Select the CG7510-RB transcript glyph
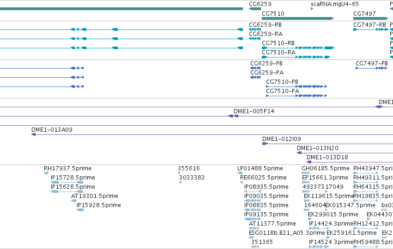This screenshot has width=393, height=249. tap(298, 48)
